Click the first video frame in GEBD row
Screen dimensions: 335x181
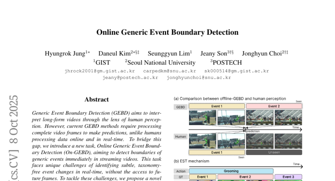coord(203,117)
